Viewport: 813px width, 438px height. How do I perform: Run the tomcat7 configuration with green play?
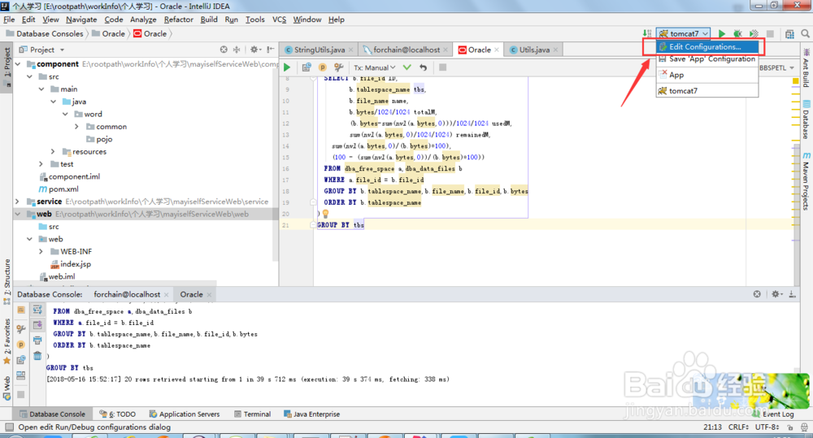[x=721, y=33]
